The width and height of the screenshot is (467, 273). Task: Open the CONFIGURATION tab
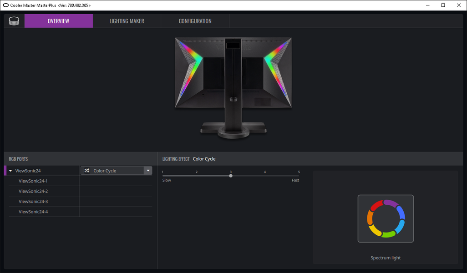tap(195, 21)
